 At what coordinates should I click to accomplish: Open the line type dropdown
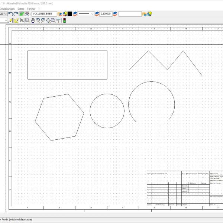tap(86, 14)
